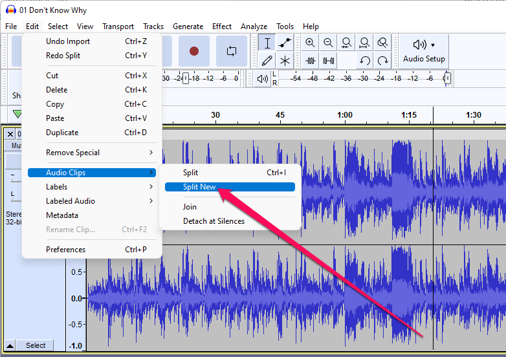Expand Remove Special submenu

pyautogui.click(x=92, y=153)
